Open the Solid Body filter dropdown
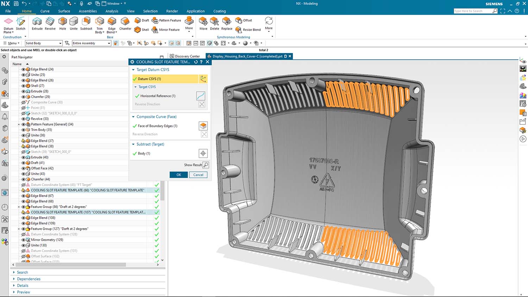This screenshot has height=297, width=528. pyautogui.click(x=60, y=43)
